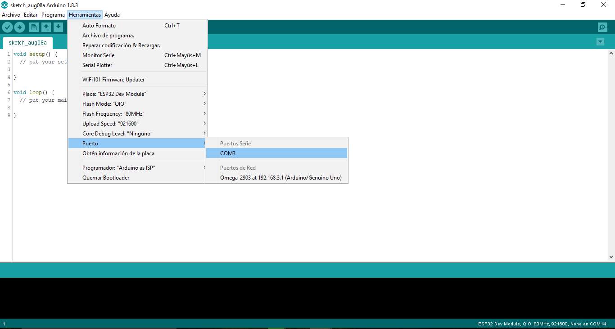
Task: Click the Arduino logo in title bar
Action: [5, 5]
